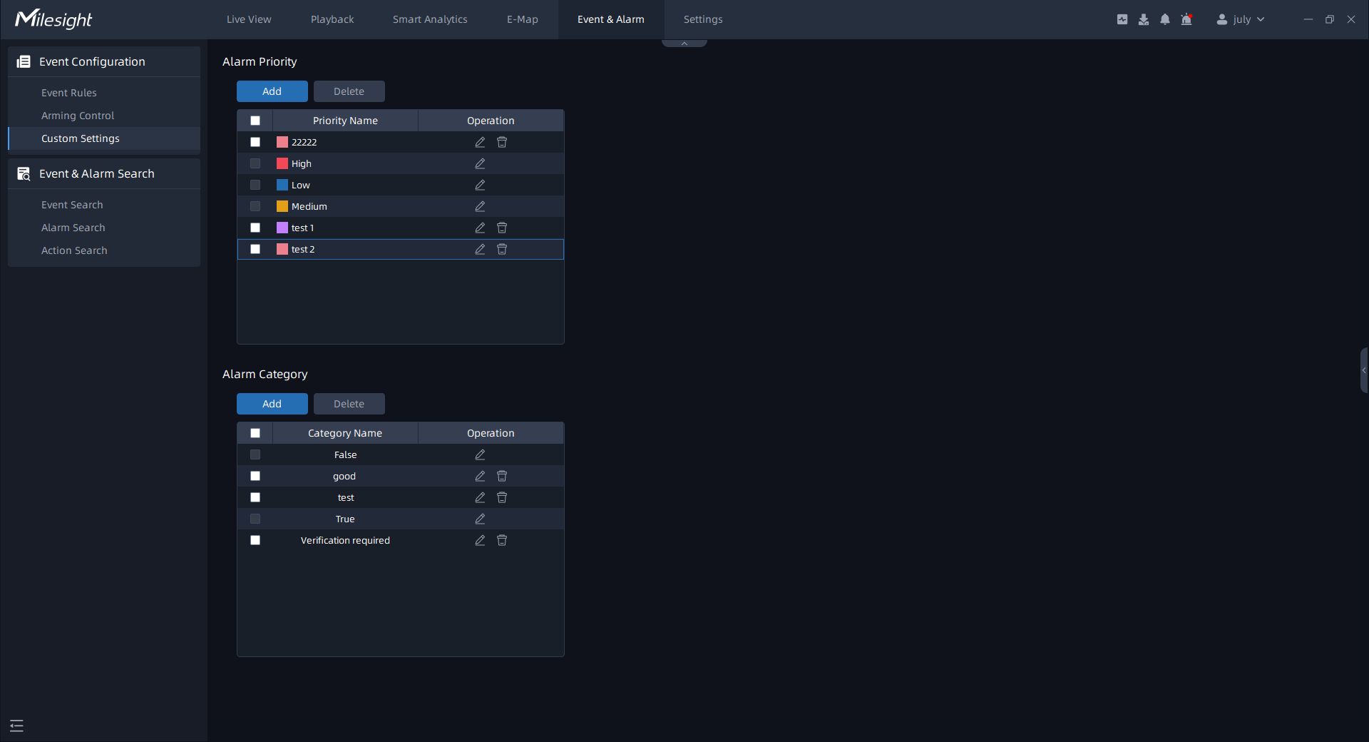
Task: Click Delete under Alarm Category
Action: point(349,404)
